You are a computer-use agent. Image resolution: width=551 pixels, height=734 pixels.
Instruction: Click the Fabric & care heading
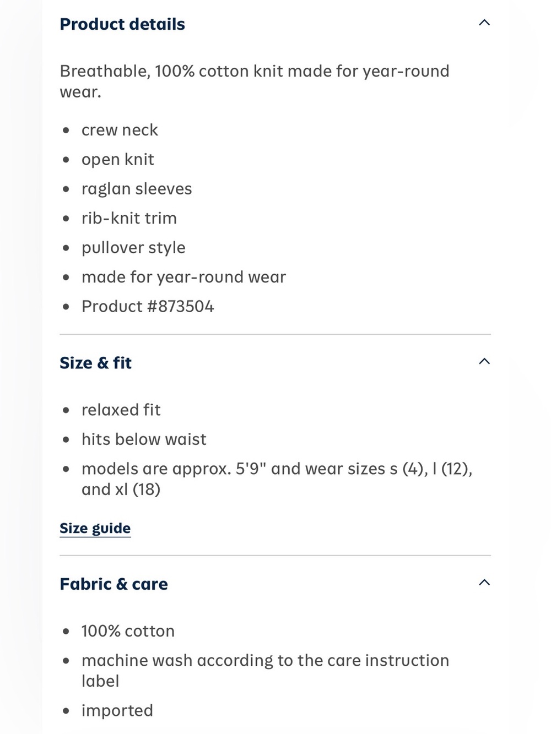coord(114,584)
